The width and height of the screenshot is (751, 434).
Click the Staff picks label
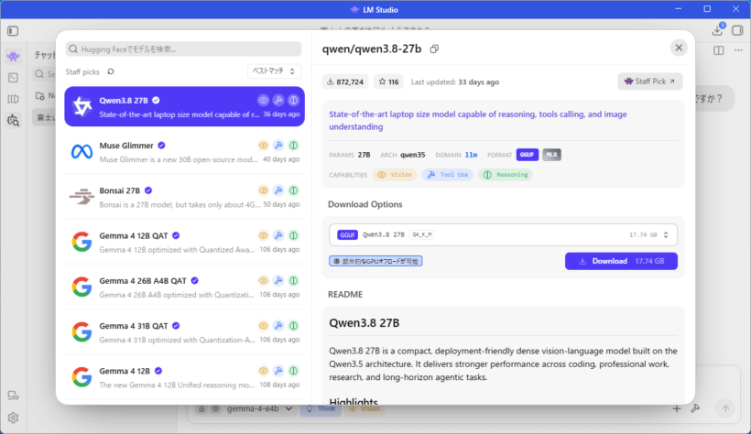pyautogui.click(x=82, y=71)
